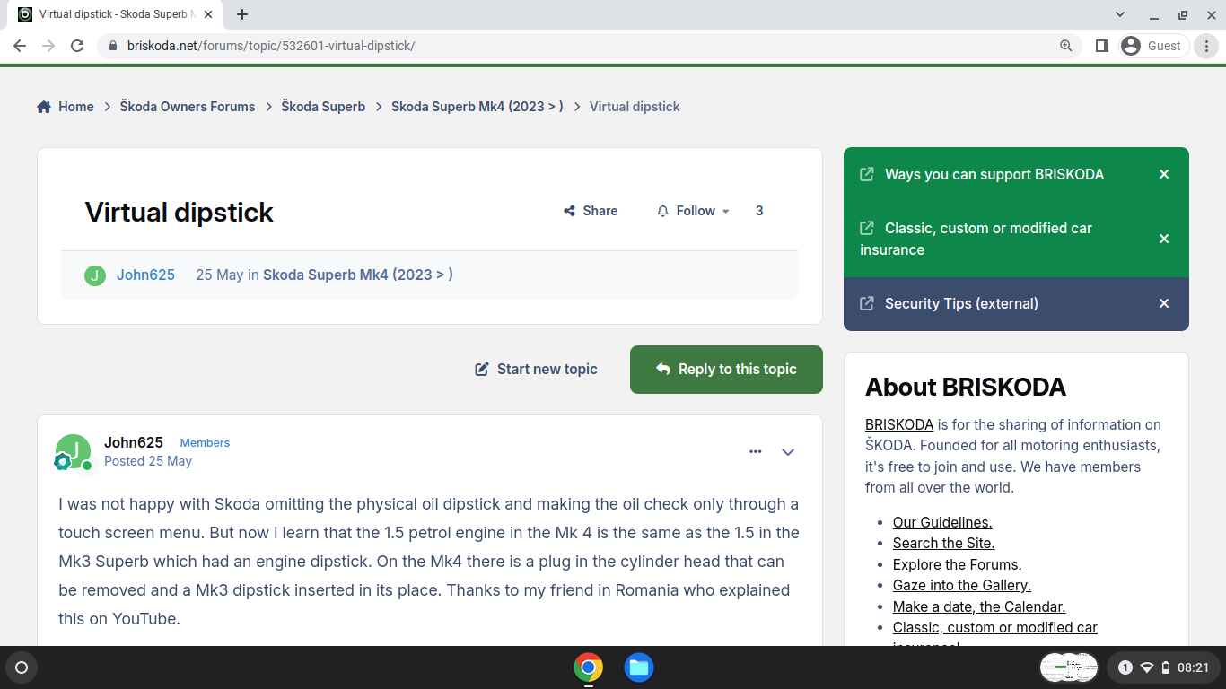Go back to the previous page
This screenshot has height=689, width=1226.
click(x=20, y=46)
